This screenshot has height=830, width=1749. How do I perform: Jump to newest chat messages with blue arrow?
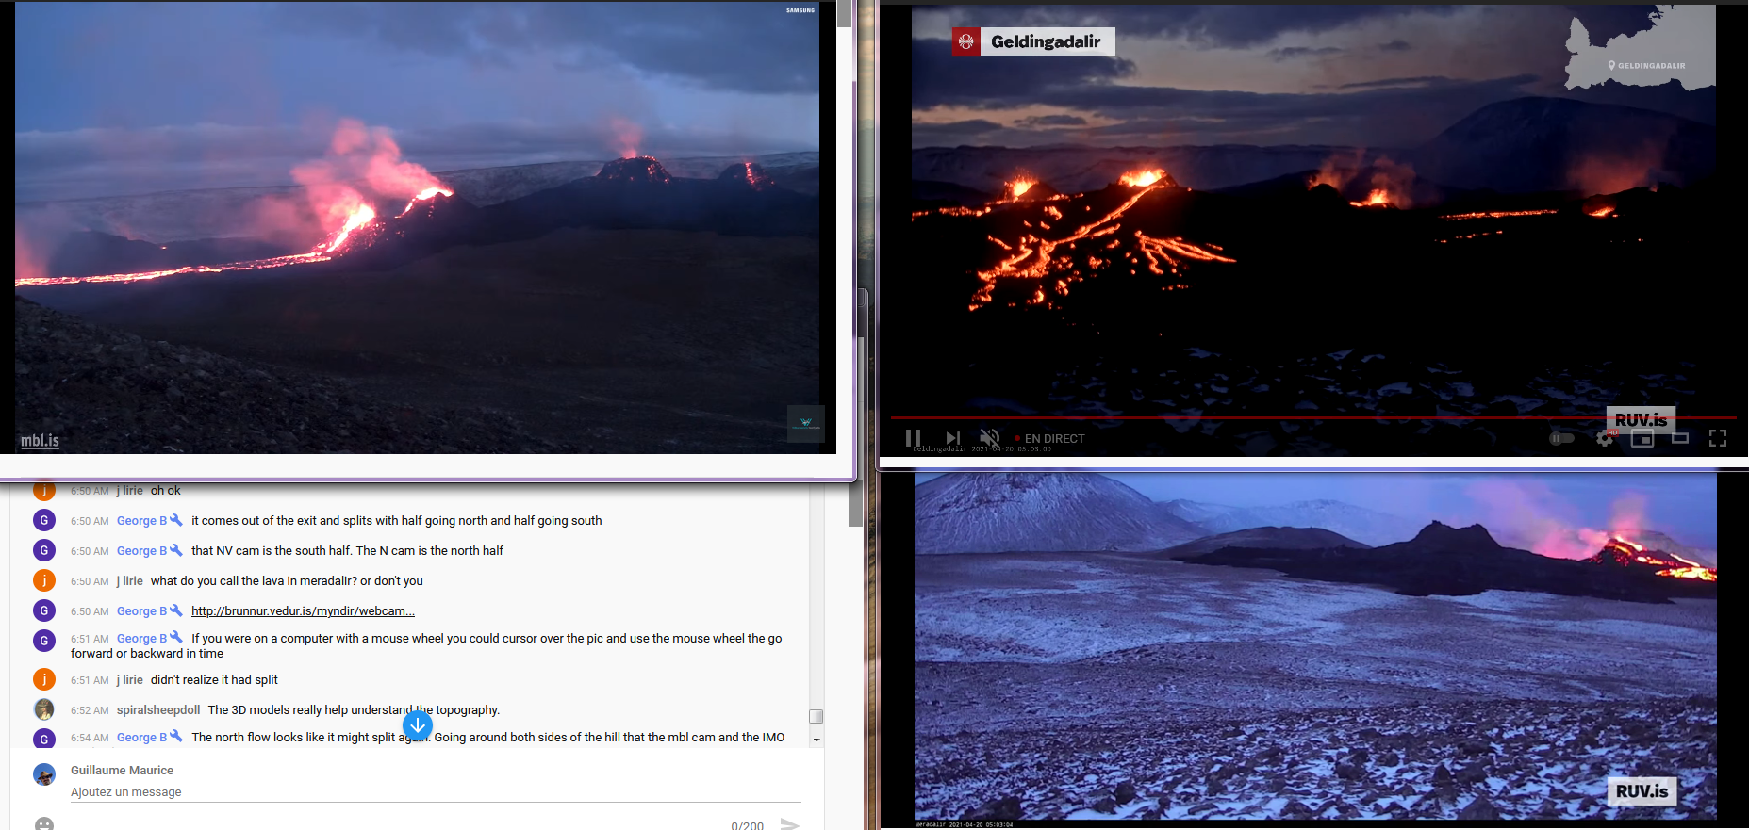click(418, 725)
